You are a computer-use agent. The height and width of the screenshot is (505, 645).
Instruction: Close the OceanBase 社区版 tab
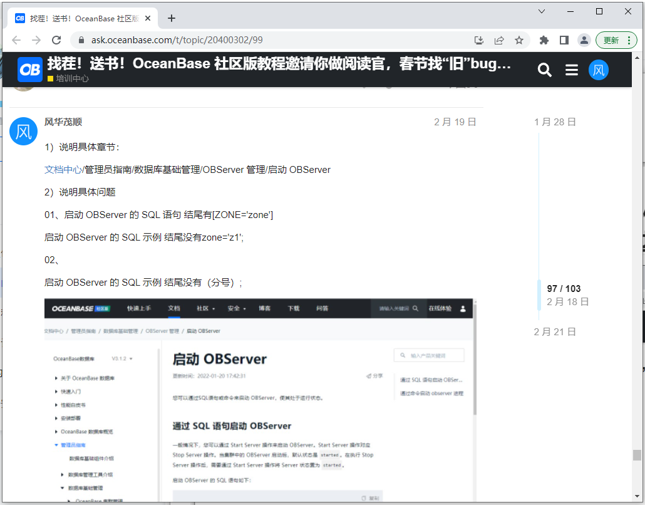click(x=148, y=18)
